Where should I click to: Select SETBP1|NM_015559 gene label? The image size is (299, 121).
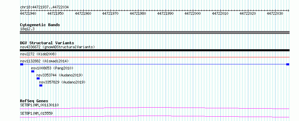coord(36,114)
